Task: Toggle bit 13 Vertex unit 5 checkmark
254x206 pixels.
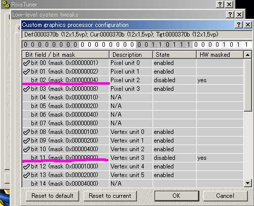Action: point(26,175)
